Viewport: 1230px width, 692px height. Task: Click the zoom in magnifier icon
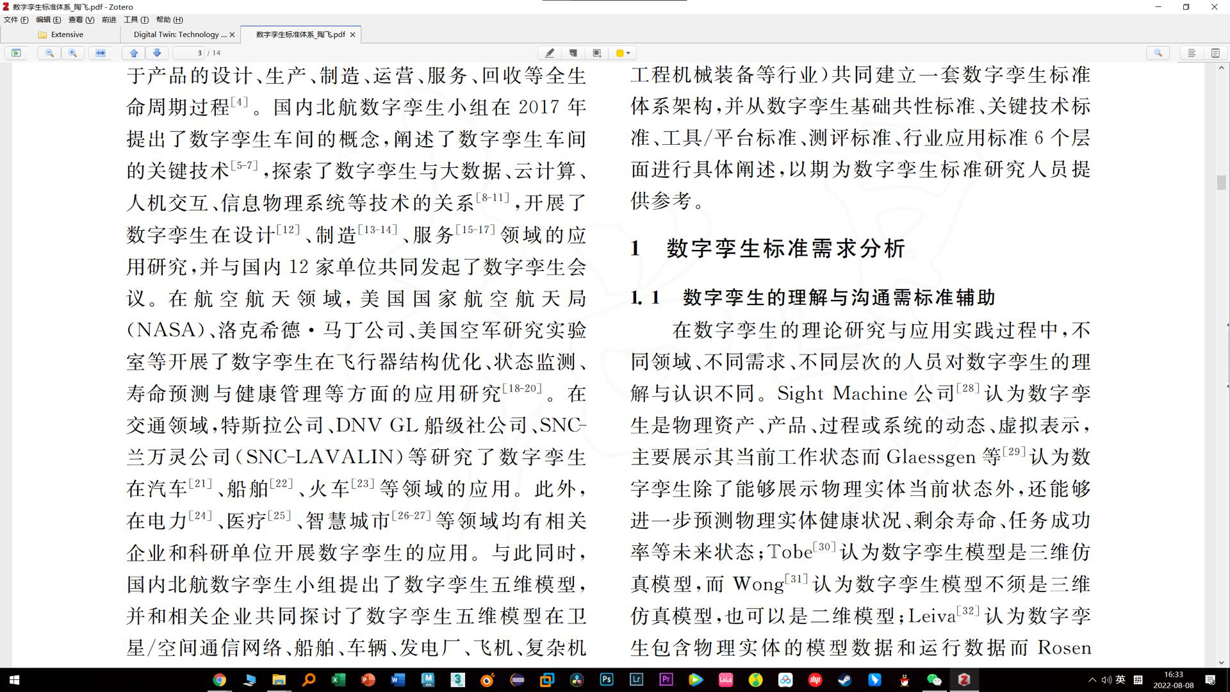coord(73,53)
